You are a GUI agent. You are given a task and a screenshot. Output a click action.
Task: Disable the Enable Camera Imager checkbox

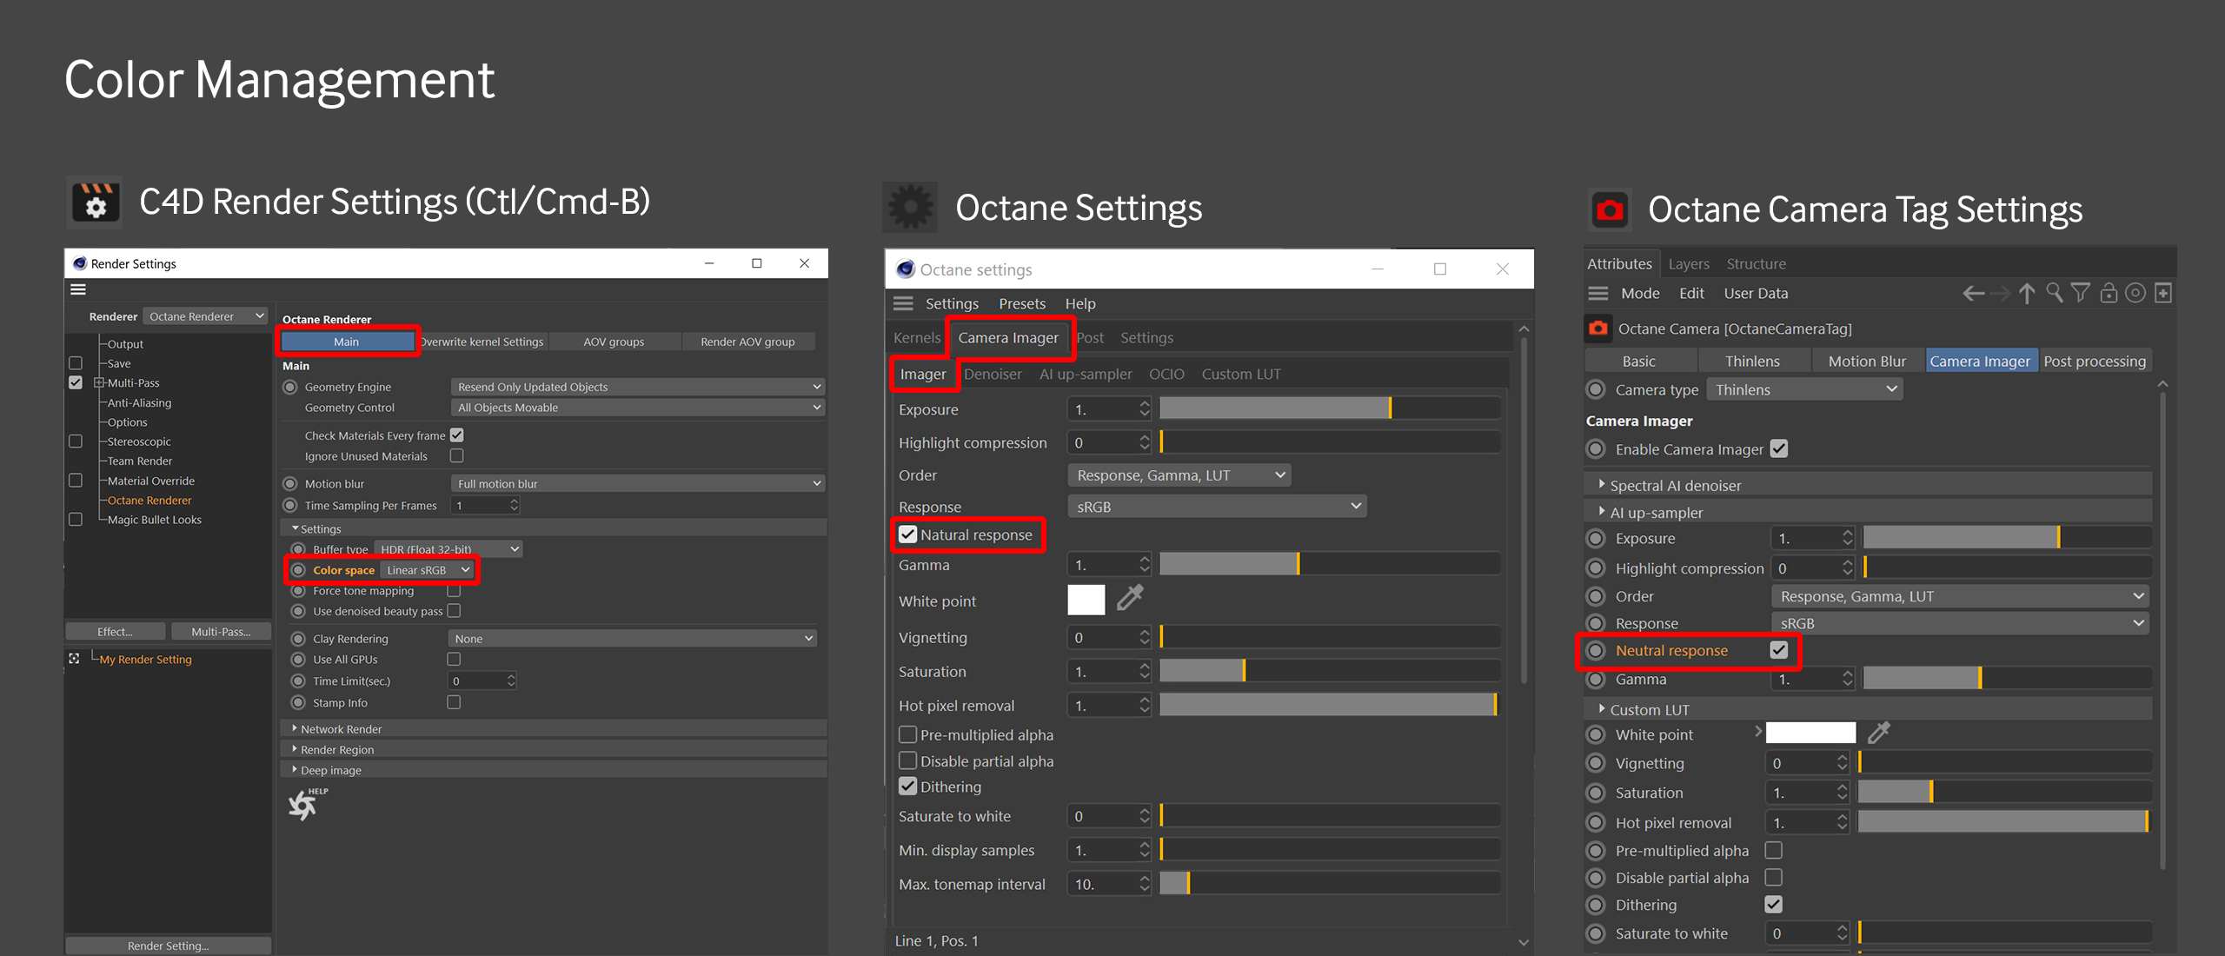pyautogui.click(x=1779, y=449)
